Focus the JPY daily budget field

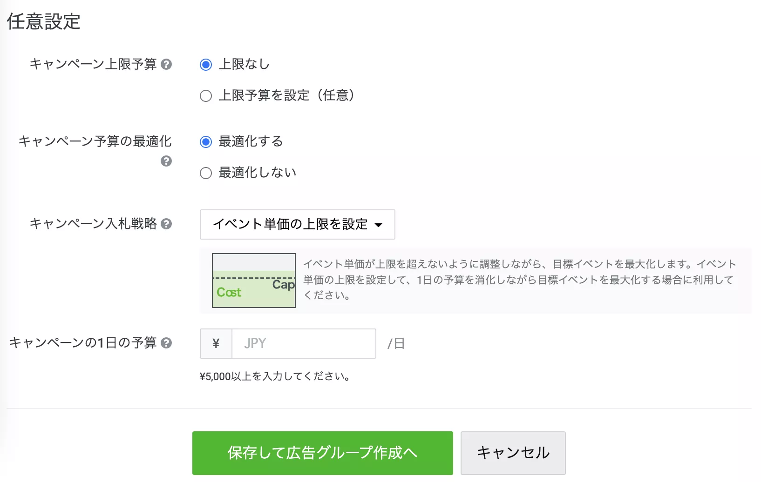(x=304, y=343)
